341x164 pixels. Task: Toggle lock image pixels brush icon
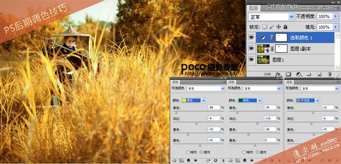tap(272, 27)
